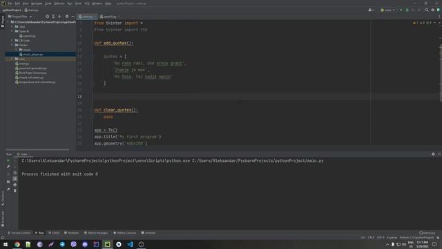The image size is (442, 249).
Task: Open Telegram from the Windows taskbar
Action: tap(62, 244)
